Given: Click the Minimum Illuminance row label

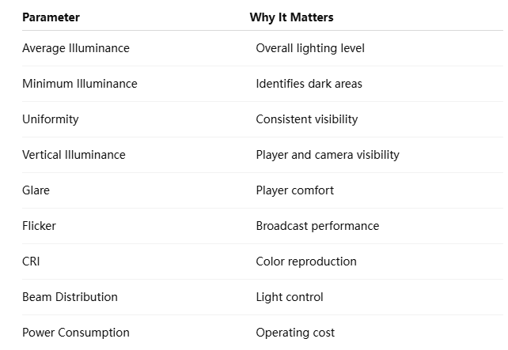Looking at the screenshot, I should (80, 84).
